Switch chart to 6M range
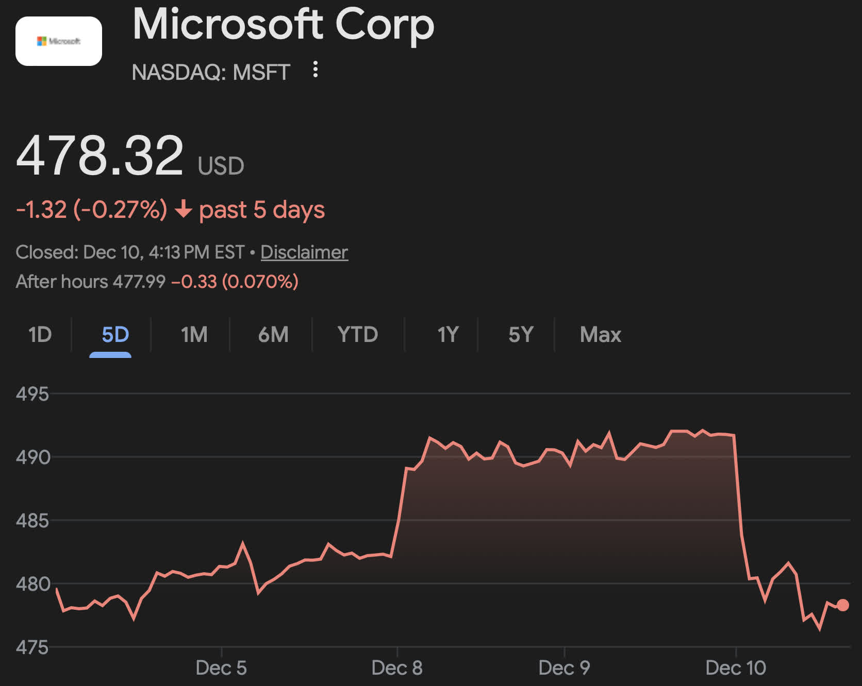862x686 pixels. 273,335
